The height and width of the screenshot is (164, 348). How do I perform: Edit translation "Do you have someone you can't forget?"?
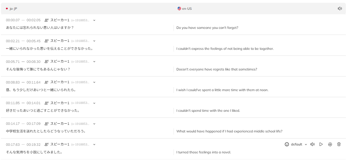coord(207,28)
